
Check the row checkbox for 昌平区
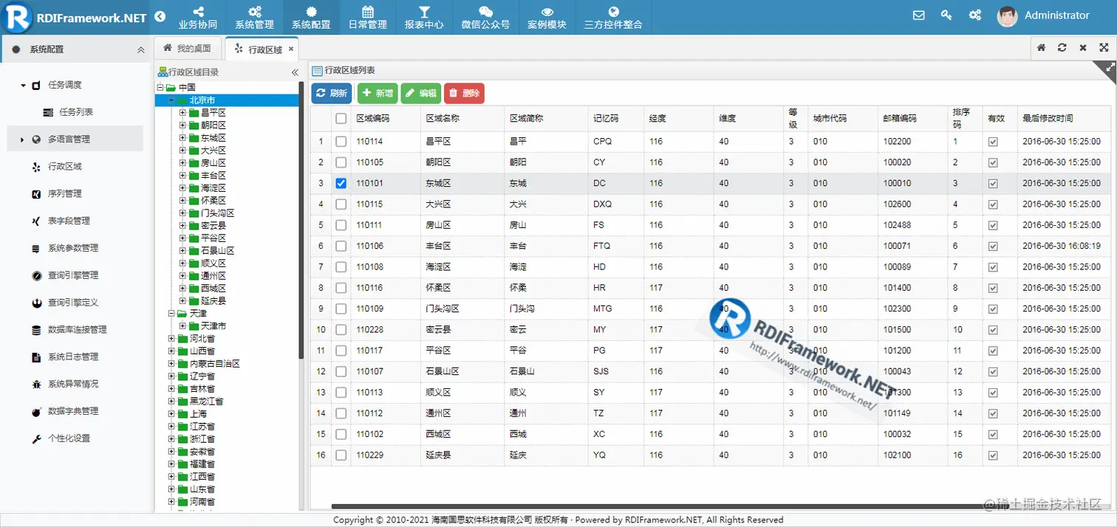tap(341, 141)
